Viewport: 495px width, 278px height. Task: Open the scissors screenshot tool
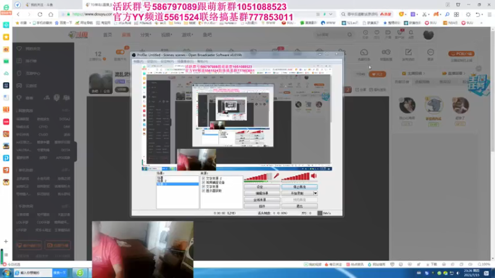click(x=424, y=14)
